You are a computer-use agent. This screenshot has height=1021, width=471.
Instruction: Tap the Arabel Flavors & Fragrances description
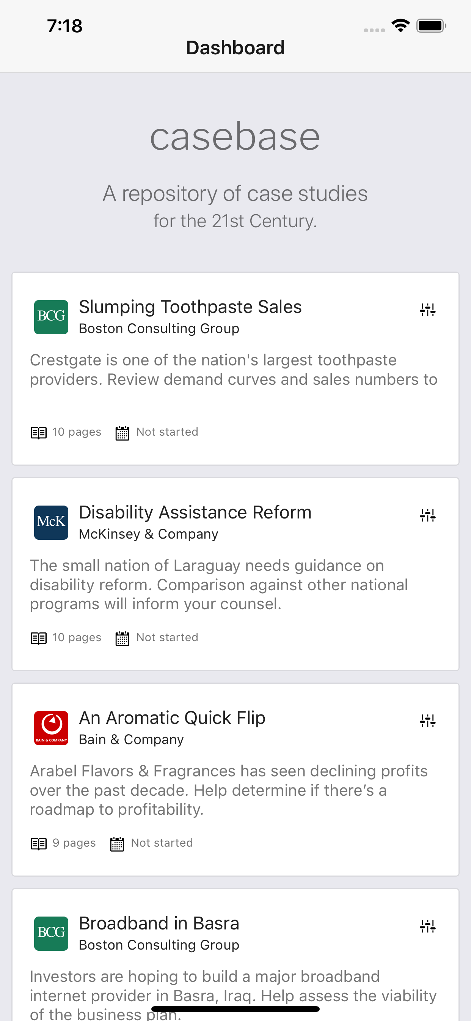pyautogui.click(x=229, y=790)
